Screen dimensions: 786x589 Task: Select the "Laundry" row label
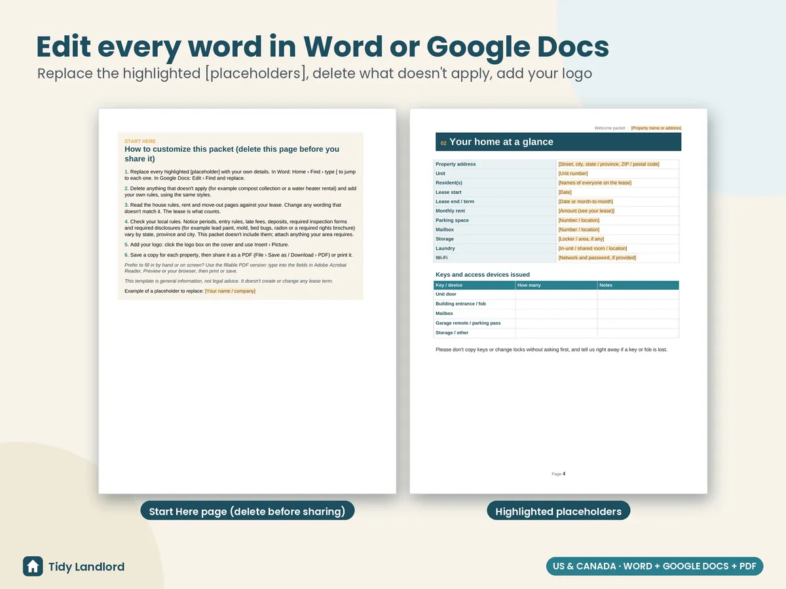(445, 248)
